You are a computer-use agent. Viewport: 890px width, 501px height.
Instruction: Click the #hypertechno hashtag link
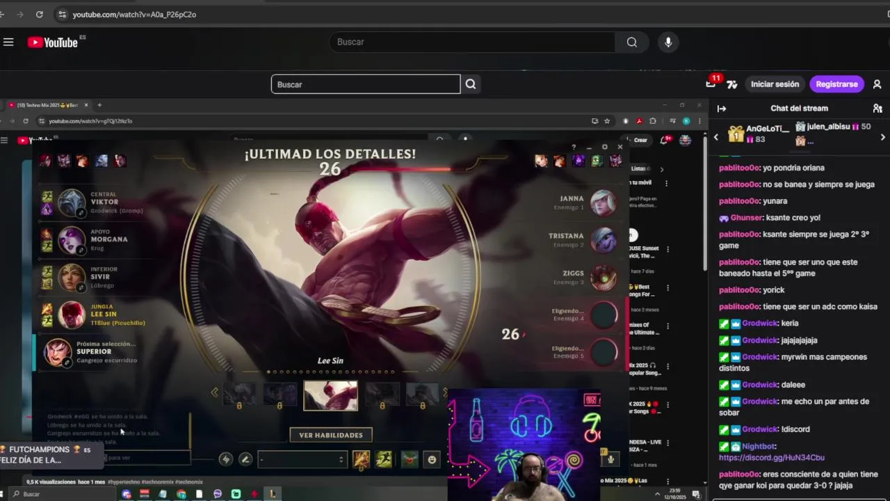[x=124, y=482]
